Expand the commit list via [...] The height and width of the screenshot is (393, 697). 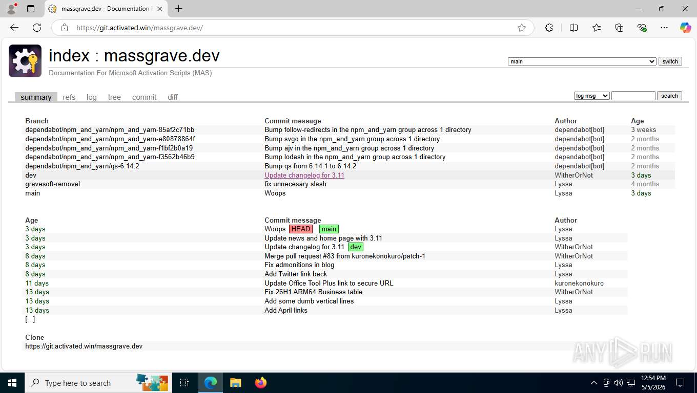coord(30,319)
